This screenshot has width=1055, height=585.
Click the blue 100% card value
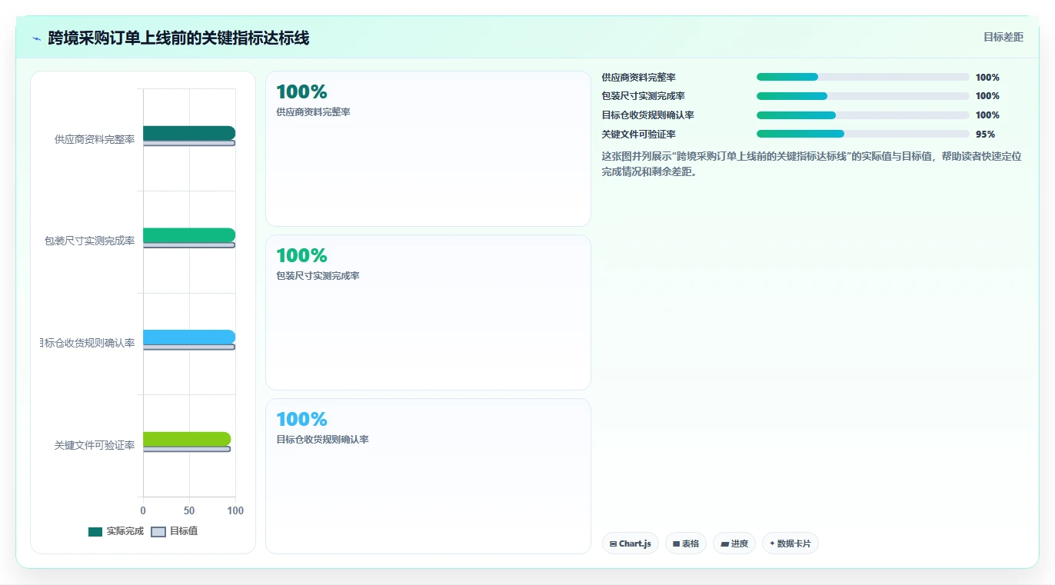point(301,419)
